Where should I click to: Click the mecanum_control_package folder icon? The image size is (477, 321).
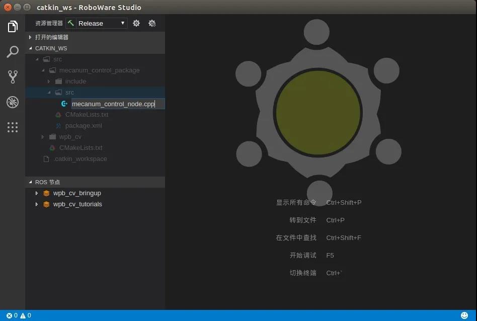pos(53,70)
